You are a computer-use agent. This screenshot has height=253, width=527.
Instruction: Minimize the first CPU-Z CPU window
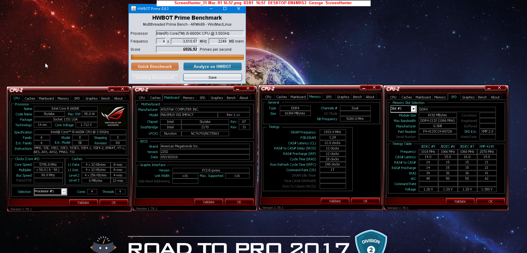tap(112, 89)
